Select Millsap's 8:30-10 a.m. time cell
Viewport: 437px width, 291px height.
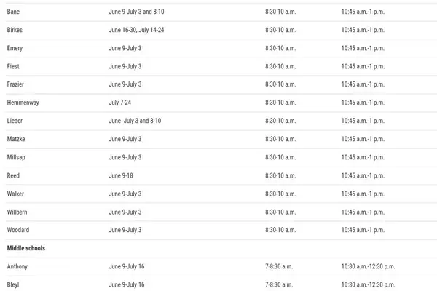(280, 157)
